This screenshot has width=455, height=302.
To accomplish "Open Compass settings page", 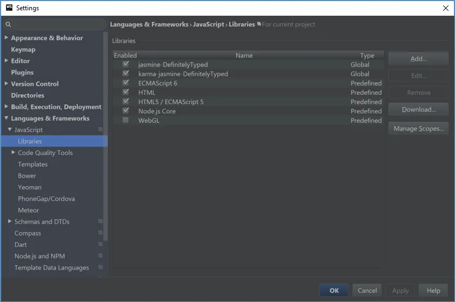I will pos(28,233).
